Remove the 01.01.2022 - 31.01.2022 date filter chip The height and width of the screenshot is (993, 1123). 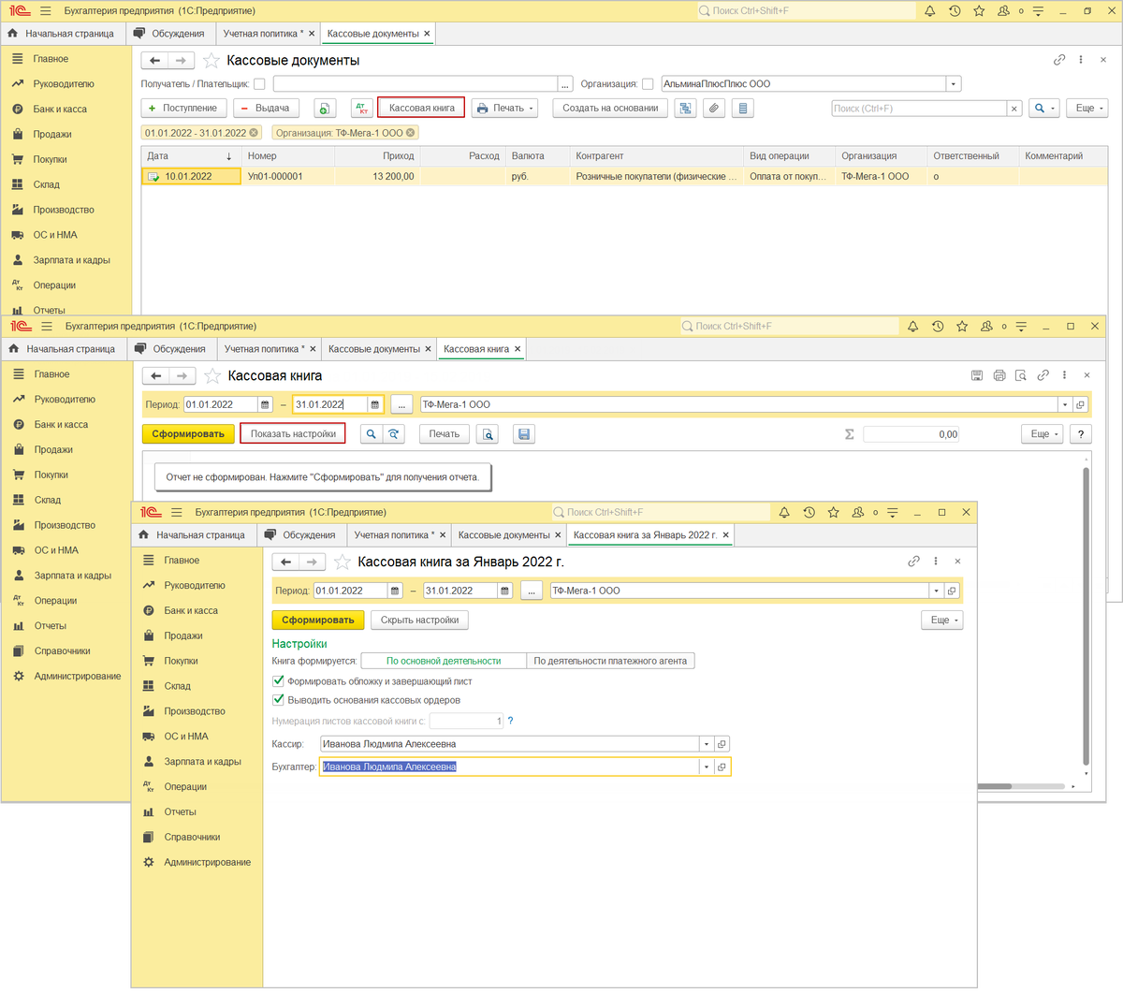[253, 133]
